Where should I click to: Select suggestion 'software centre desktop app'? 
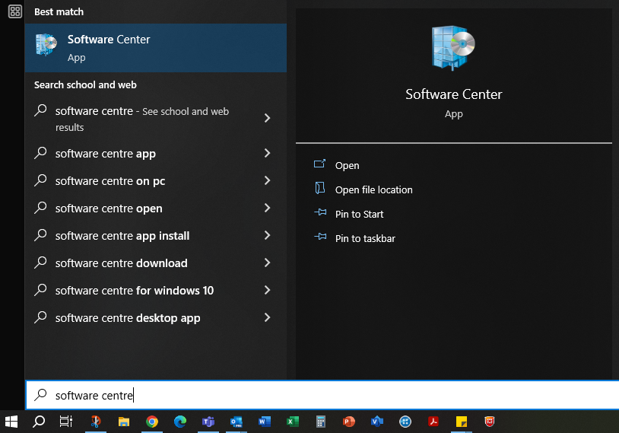156,317
